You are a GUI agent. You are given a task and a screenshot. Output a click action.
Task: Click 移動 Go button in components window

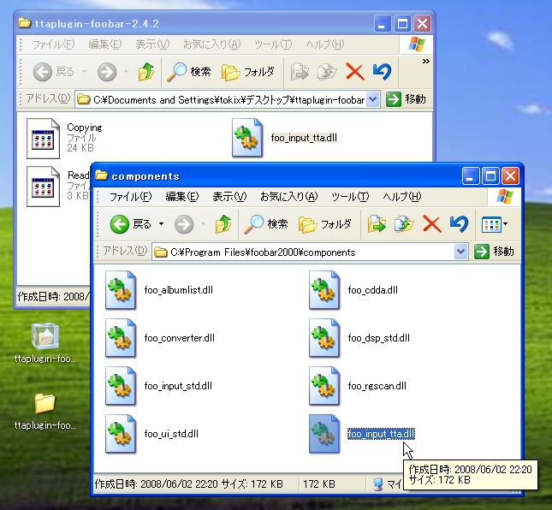(495, 252)
